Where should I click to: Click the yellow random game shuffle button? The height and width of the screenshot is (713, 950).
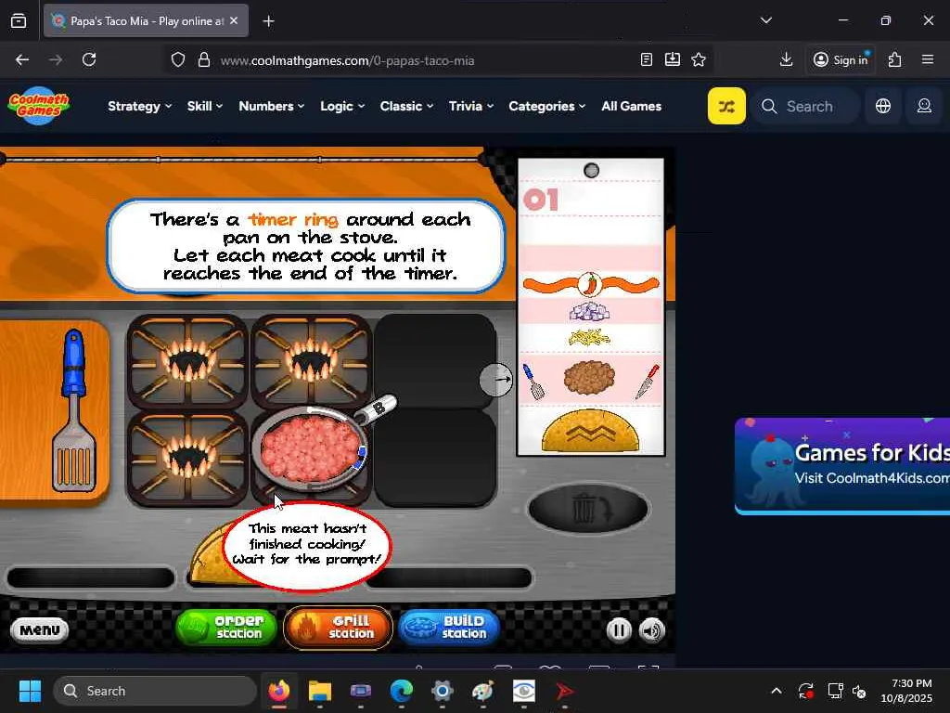(726, 106)
